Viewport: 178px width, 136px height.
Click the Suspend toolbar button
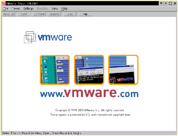pos(55,14)
